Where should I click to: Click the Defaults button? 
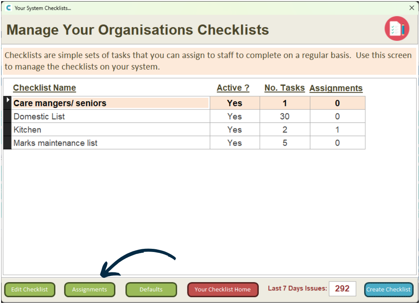151,290
